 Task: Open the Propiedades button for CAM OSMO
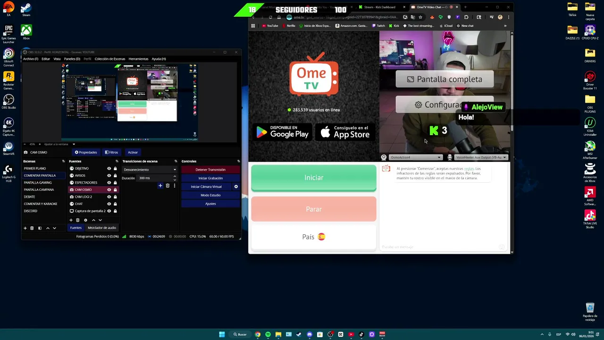86,153
